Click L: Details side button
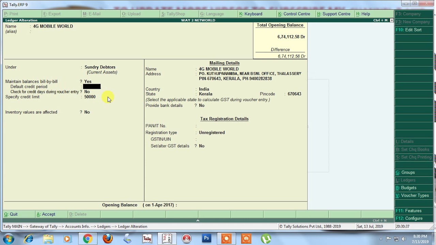The width and height of the screenshot is (436, 245). click(x=413, y=142)
